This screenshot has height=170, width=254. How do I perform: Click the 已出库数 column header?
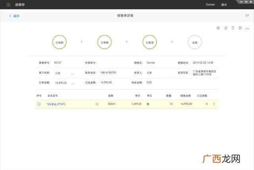[x=202, y=96]
